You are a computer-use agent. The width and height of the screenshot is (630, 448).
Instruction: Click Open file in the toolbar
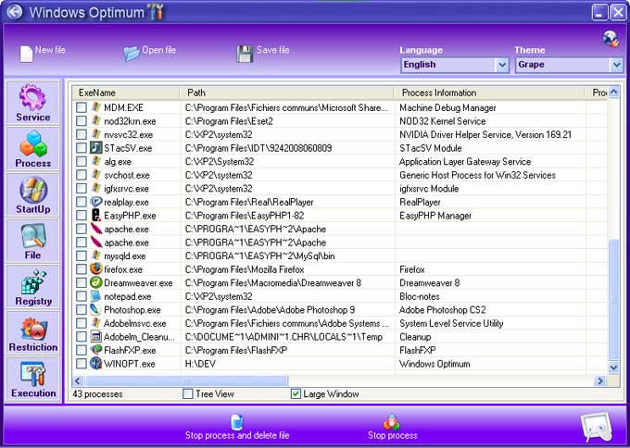149,53
